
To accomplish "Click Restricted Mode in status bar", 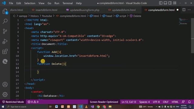I will [13, 102].
